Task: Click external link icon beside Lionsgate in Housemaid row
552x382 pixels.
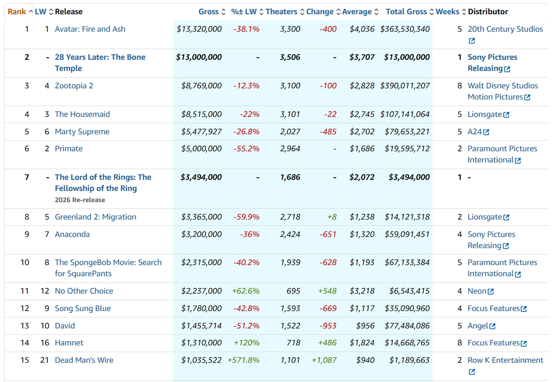Action: [506, 115]
